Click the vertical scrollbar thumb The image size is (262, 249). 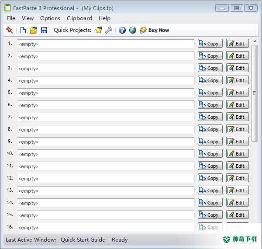coord(255,93)
